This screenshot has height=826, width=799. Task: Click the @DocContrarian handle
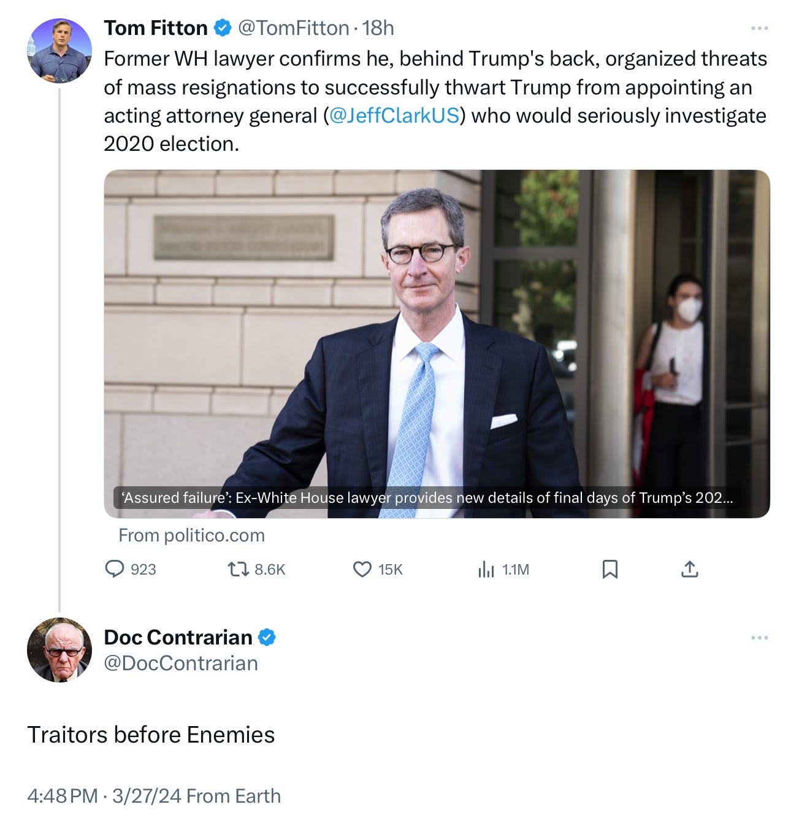(x=181, y=663)
